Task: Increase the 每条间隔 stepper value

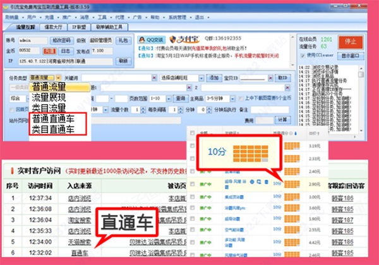Action: coord(181,108)
